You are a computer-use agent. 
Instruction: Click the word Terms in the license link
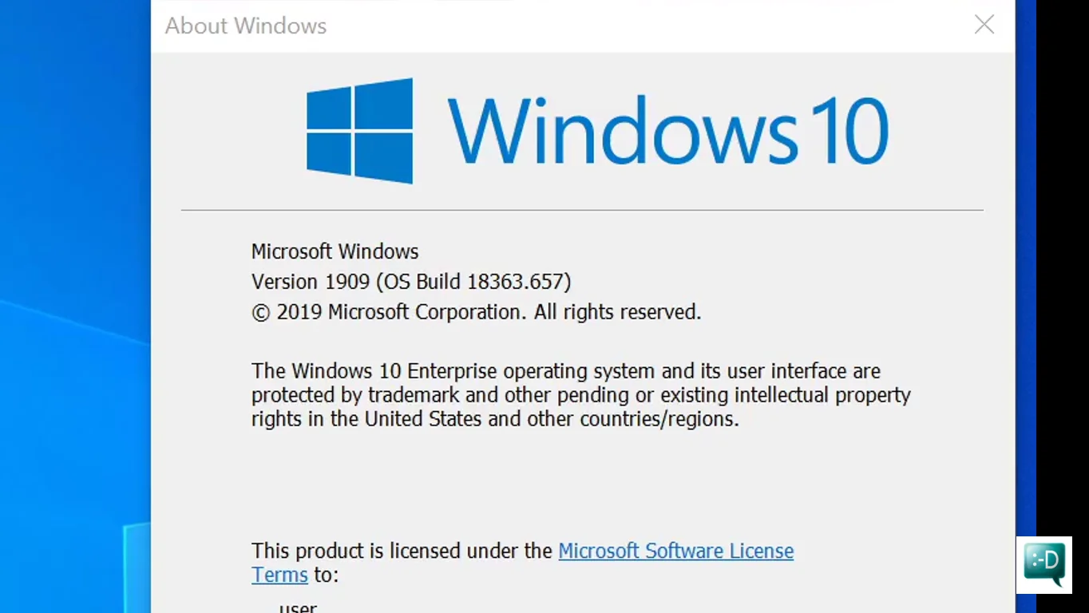(279, 575)
